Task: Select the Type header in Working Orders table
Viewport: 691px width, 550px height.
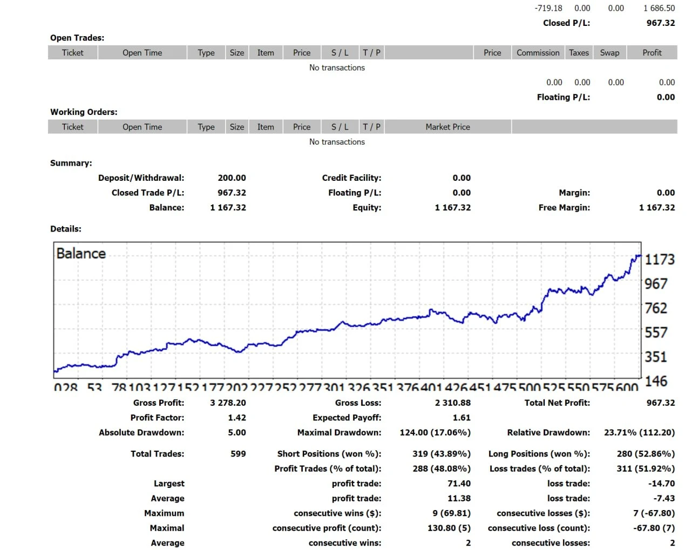Action: click(x=206, y=127)
